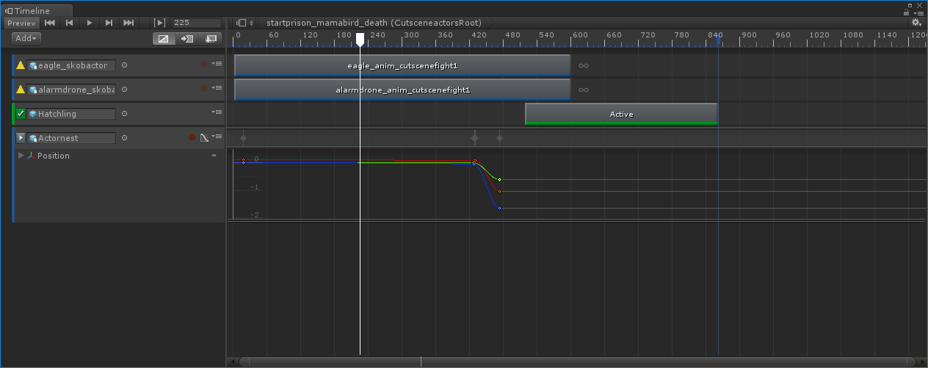Toggle record on Actornest track
The height and width of the screenshot is (368, 928).
click(192, 137)
